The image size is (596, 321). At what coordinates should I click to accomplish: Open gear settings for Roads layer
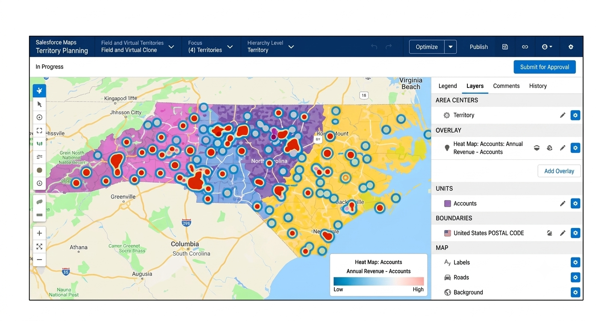575,277
